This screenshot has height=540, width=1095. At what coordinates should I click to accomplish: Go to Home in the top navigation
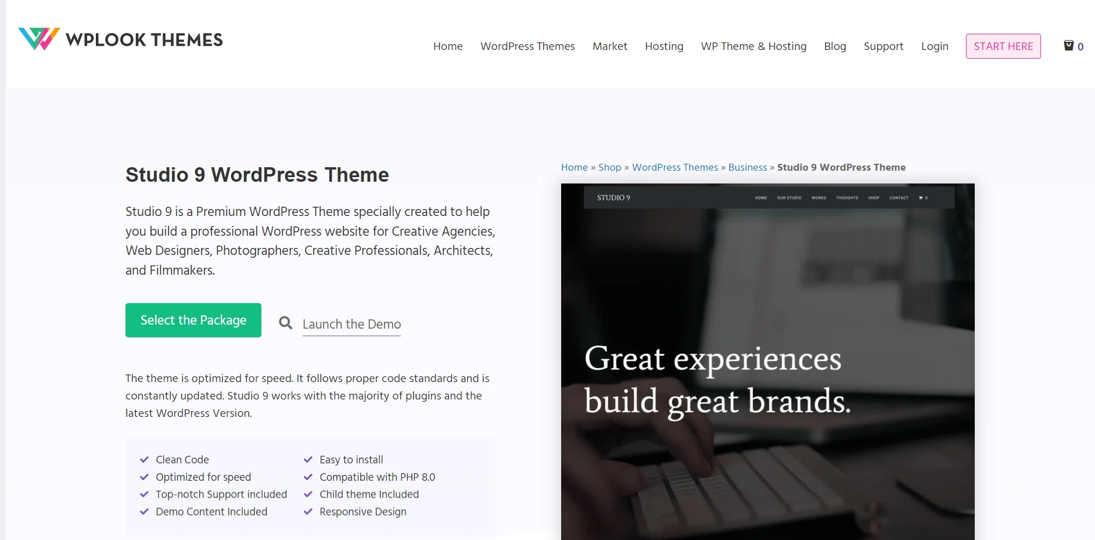(448, 46)
